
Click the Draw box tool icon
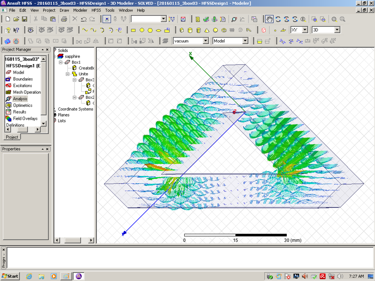pyautogui.click(x=181, y=30)
